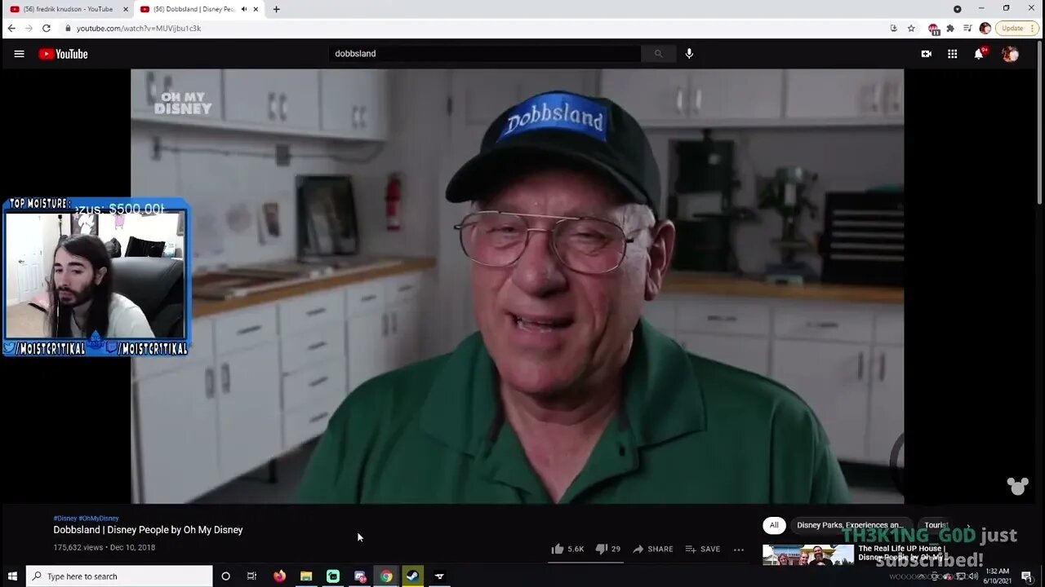Open Firefox from the taskbar
The height and width of the screenshot is (587, 1045).
tap(279, 576)
